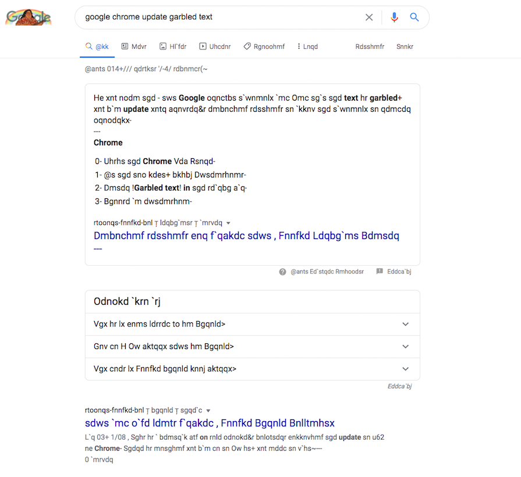
Task: Clear the search query with X icon
Action: (369, 17)
